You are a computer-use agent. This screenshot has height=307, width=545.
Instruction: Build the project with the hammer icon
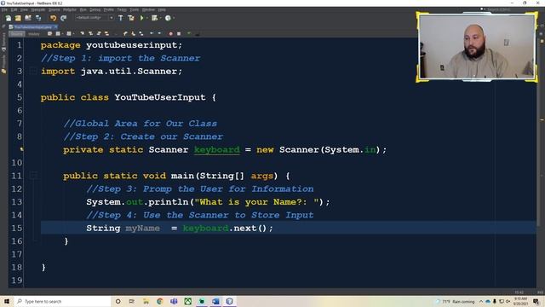tap(121, 18)
